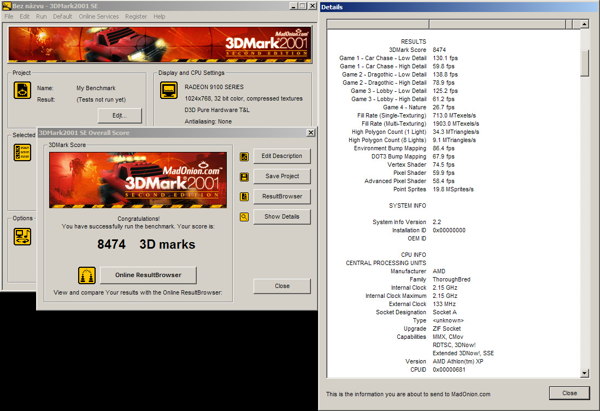This screenshot has width=600, height=411.
Task: Click the people icon beside Online ResultBrowser
Action: 87,275
